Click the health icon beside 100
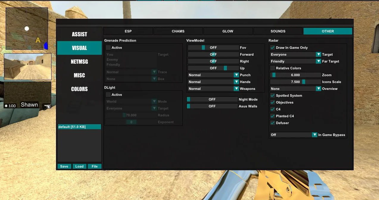Image resolution: width=379 pixels, height=200 pixels. click(x=6, y=106)
